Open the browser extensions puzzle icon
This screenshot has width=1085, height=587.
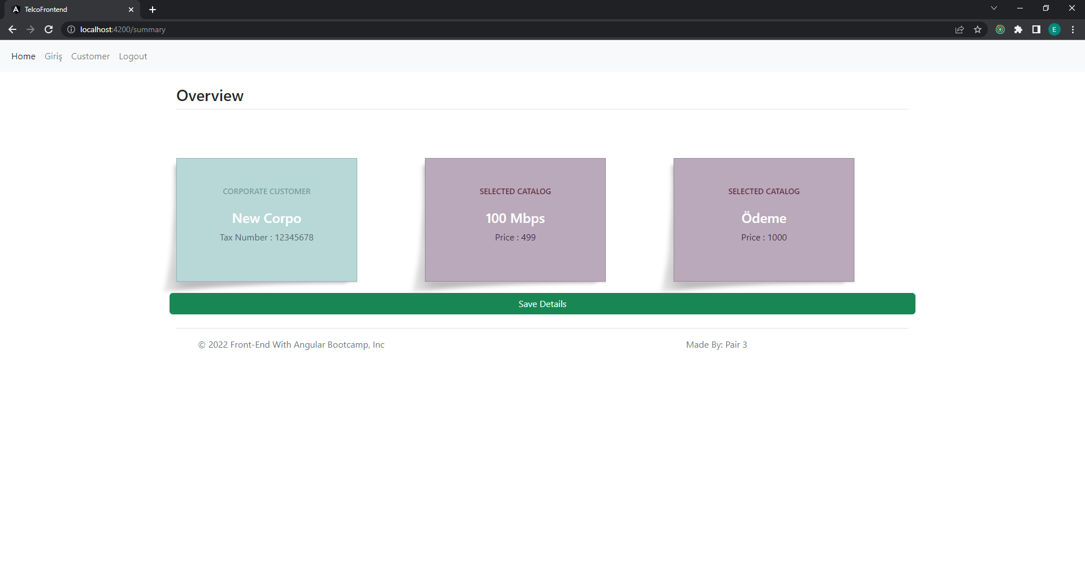pos(1019,29)
